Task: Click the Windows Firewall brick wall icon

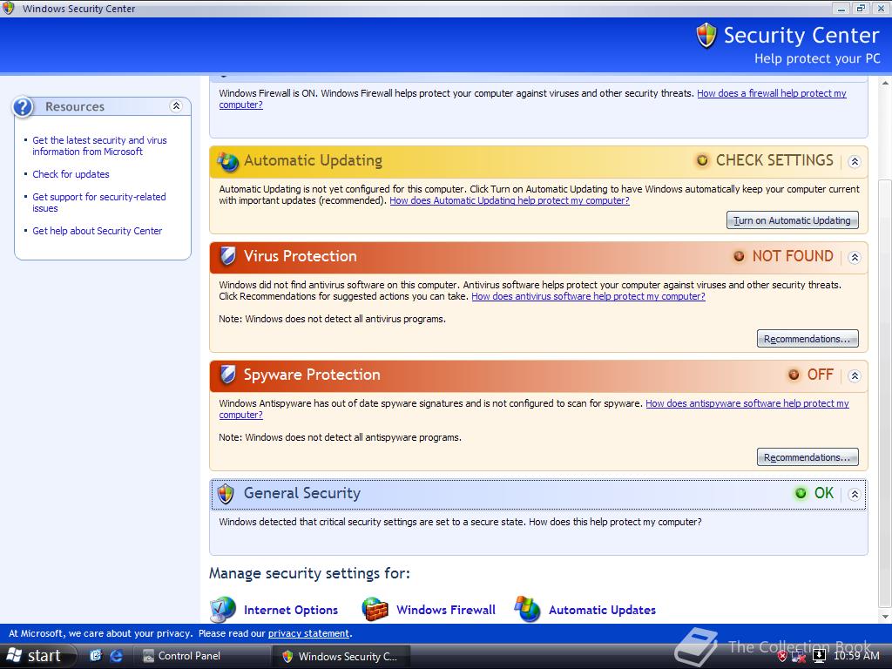Action: pos(375,609)
